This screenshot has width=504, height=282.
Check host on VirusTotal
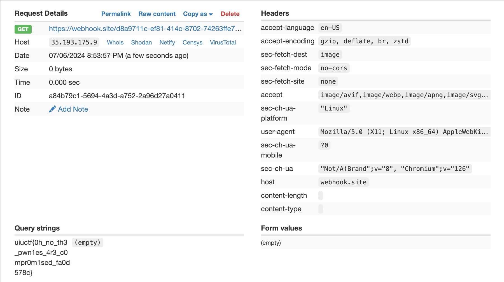point(223,43)
